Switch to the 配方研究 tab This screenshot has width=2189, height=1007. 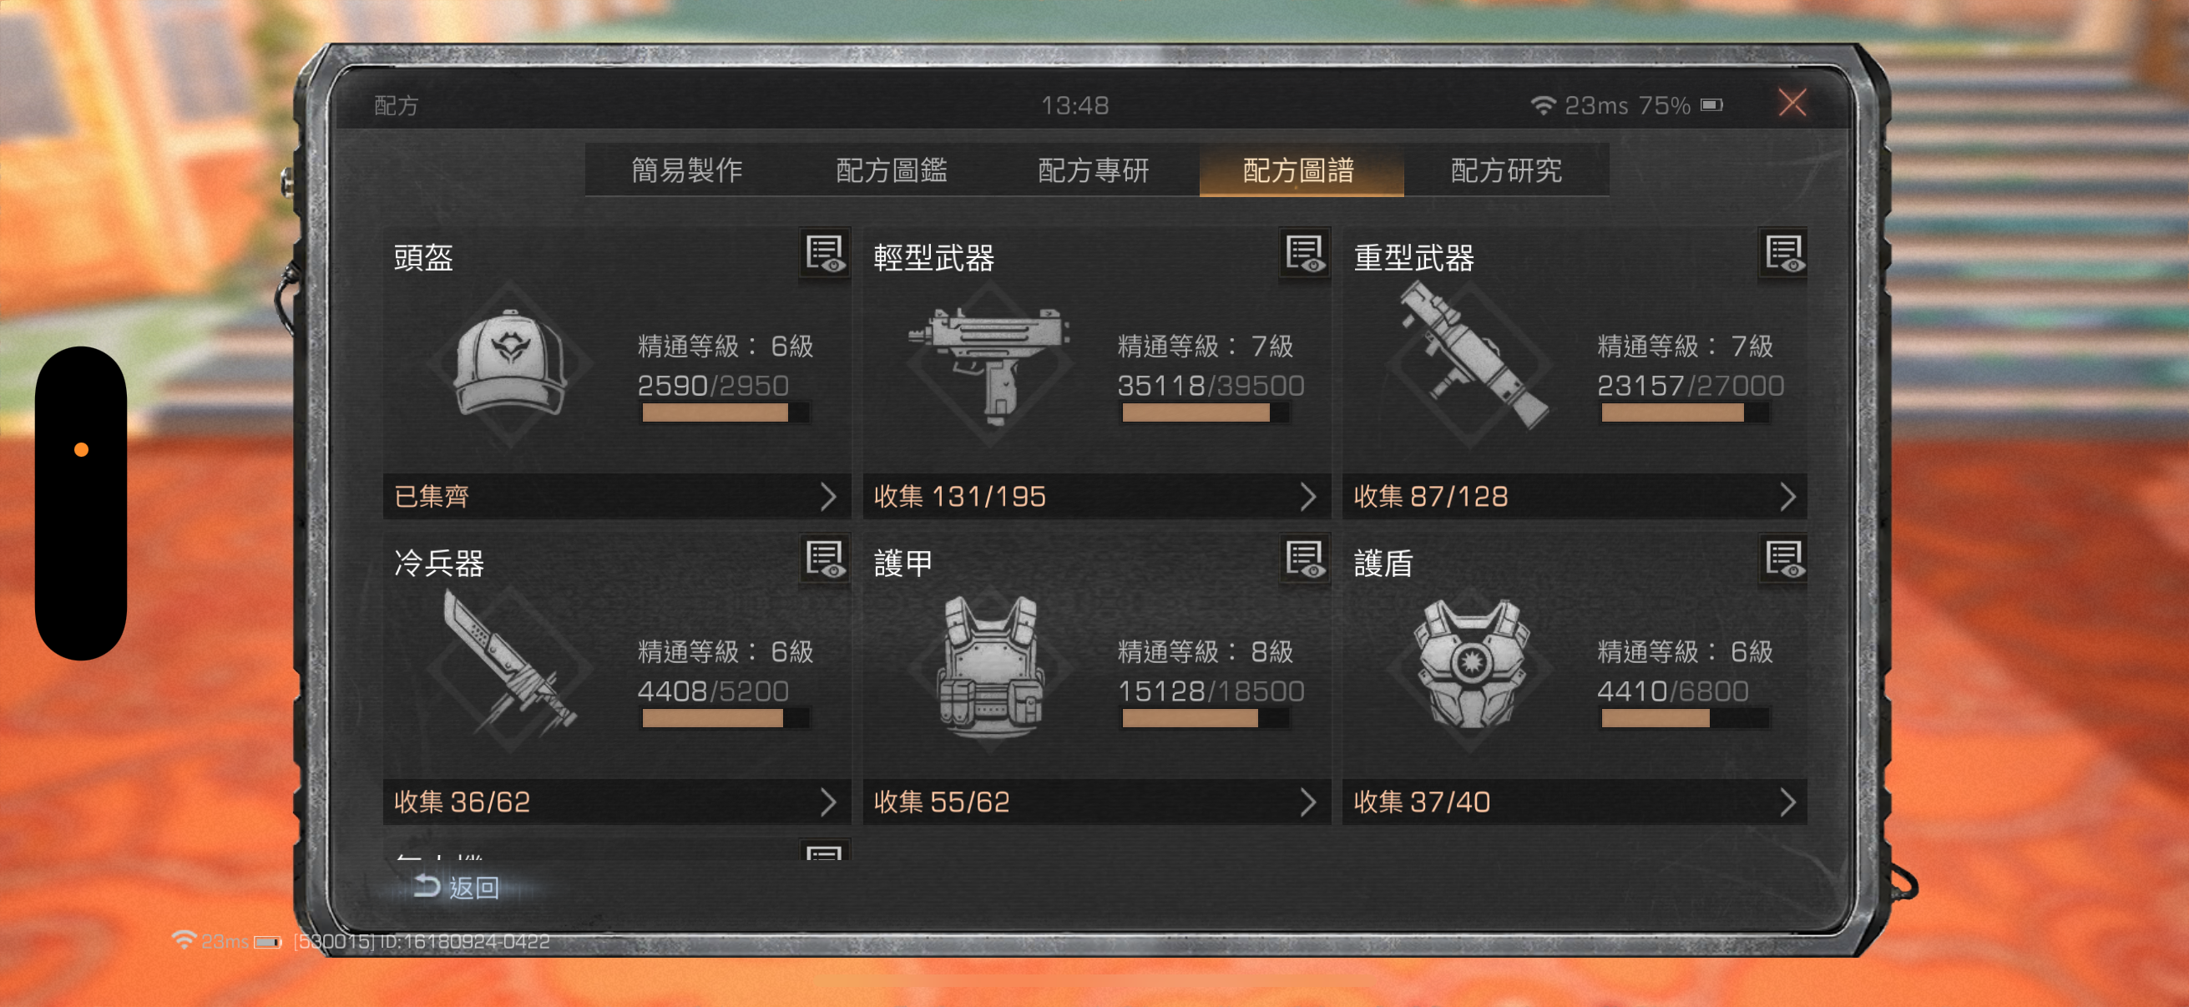coord(1506,171)
